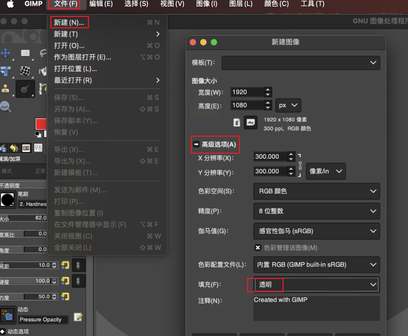Click the 宽度 width stepper arrows
The width and height of the screenshot is (408, 336).
click(268, 92)
